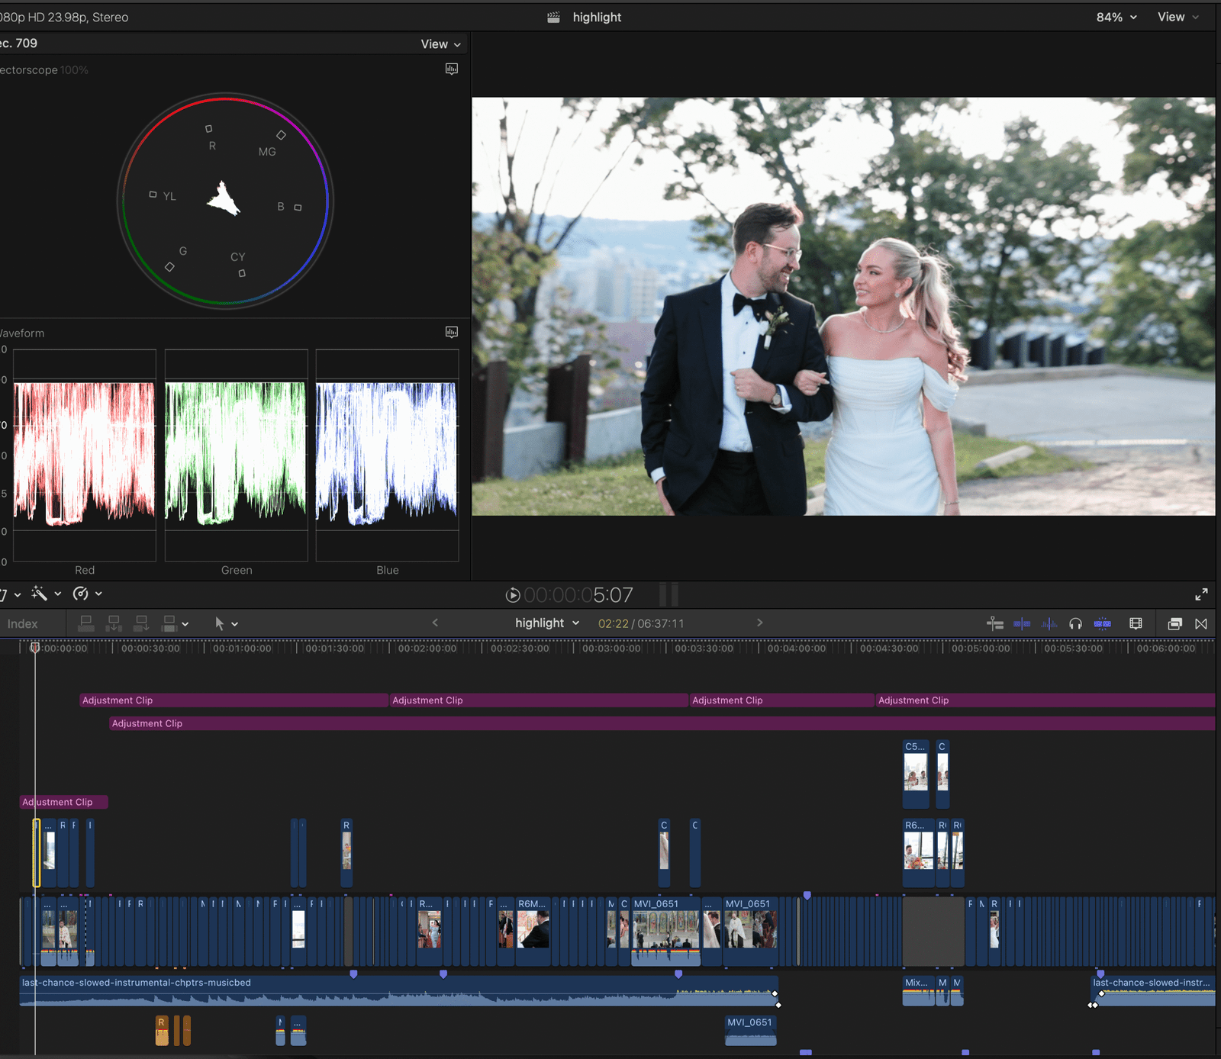Viewport: 1221px width, 1059px height.
Task: Open the viewer View dropdown at top right
Action: pyautogui.click(x=1178, y=17)
